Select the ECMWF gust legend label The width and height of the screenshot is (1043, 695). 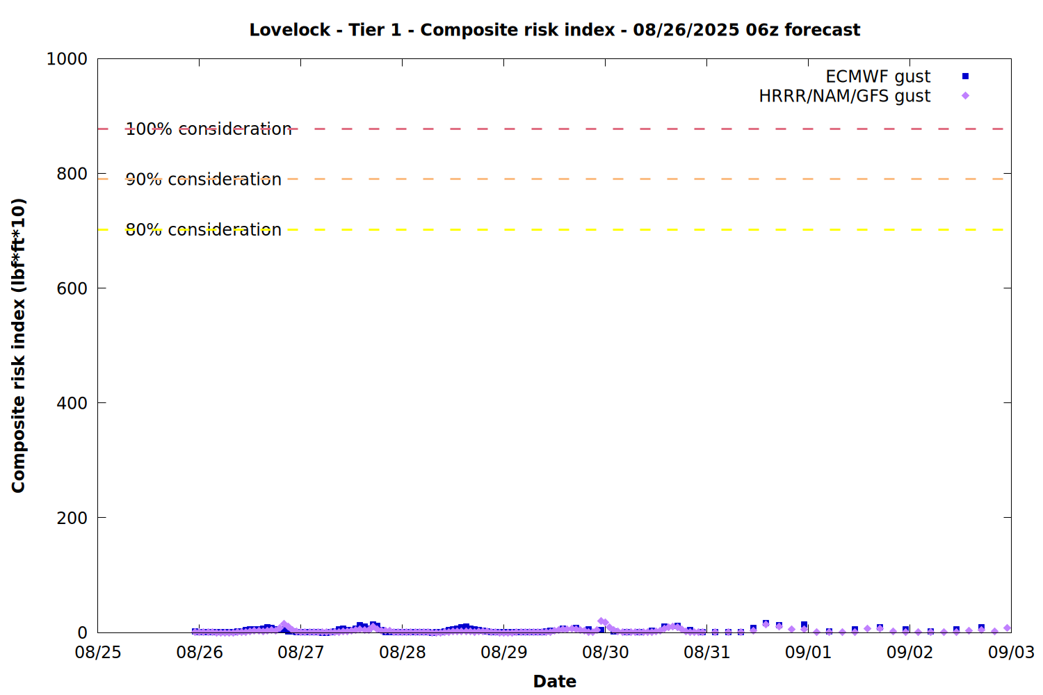pyautogui.click(x=878, y=76)
